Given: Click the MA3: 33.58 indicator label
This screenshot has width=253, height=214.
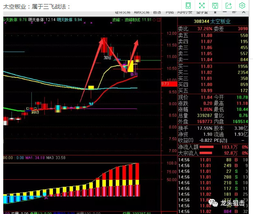Looking at the screenshot, I should 56,157.
